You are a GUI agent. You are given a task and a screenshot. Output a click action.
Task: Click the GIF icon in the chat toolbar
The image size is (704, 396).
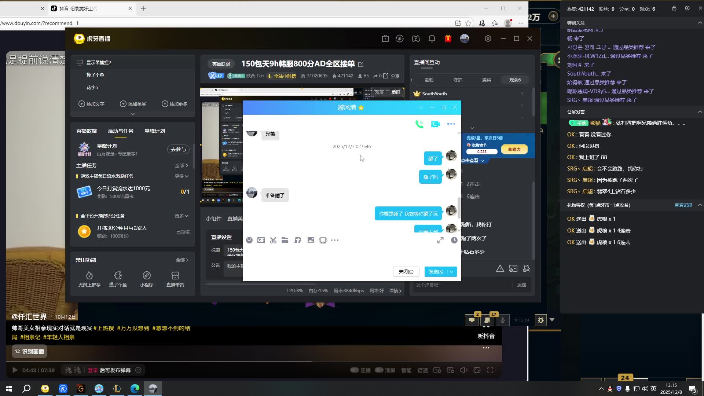(x=261, y=240)
